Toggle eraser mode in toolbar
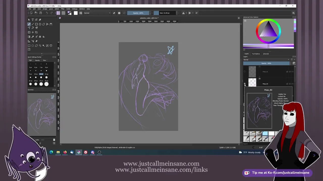 [x=114, y=13]
